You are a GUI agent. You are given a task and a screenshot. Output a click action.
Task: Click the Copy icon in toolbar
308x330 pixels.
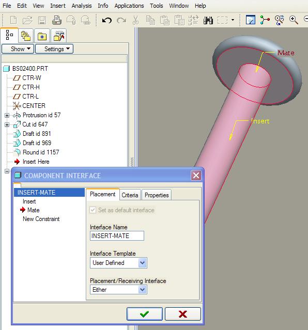coord(150,21)
